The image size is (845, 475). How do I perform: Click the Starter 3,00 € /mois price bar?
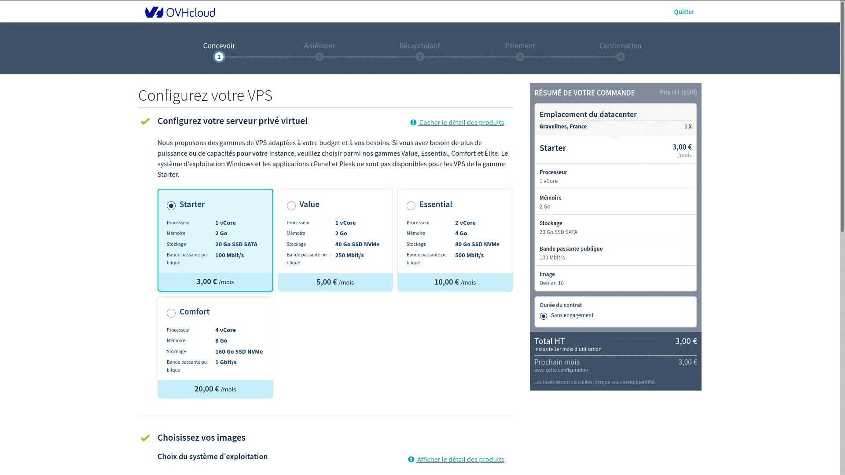click(215, 282)
